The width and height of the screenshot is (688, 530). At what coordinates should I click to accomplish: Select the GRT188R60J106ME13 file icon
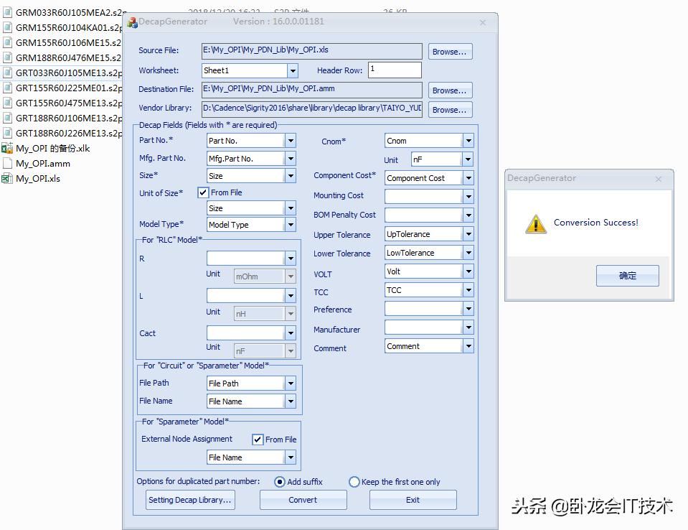(x=7, y=118)
